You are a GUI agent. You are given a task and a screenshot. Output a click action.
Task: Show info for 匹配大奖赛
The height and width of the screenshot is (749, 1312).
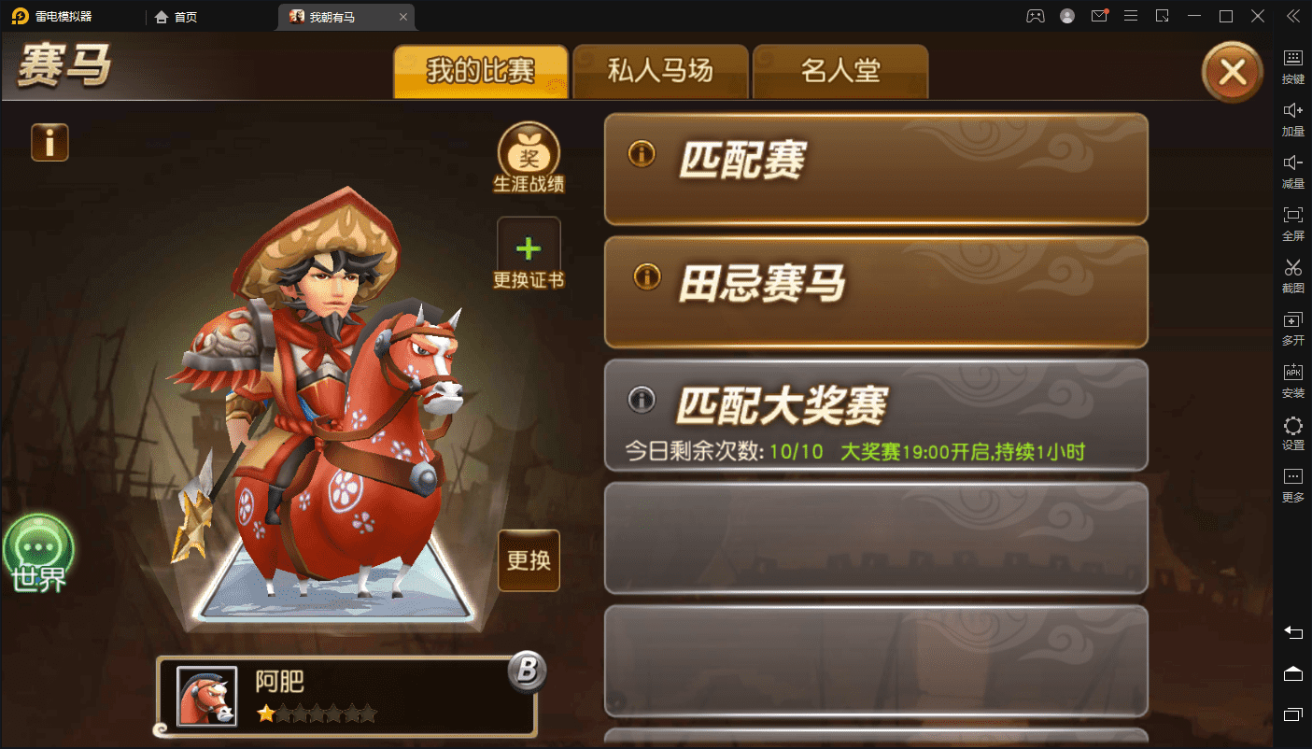coord(641,400)
